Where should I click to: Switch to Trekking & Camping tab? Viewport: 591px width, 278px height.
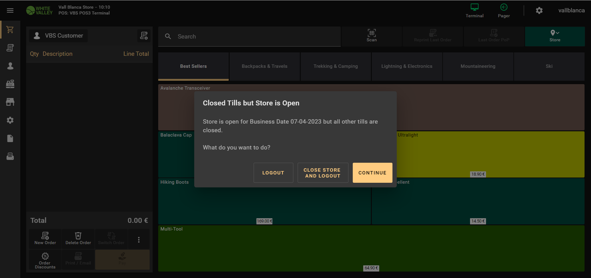pyautogui.click(x=336, y=66)
